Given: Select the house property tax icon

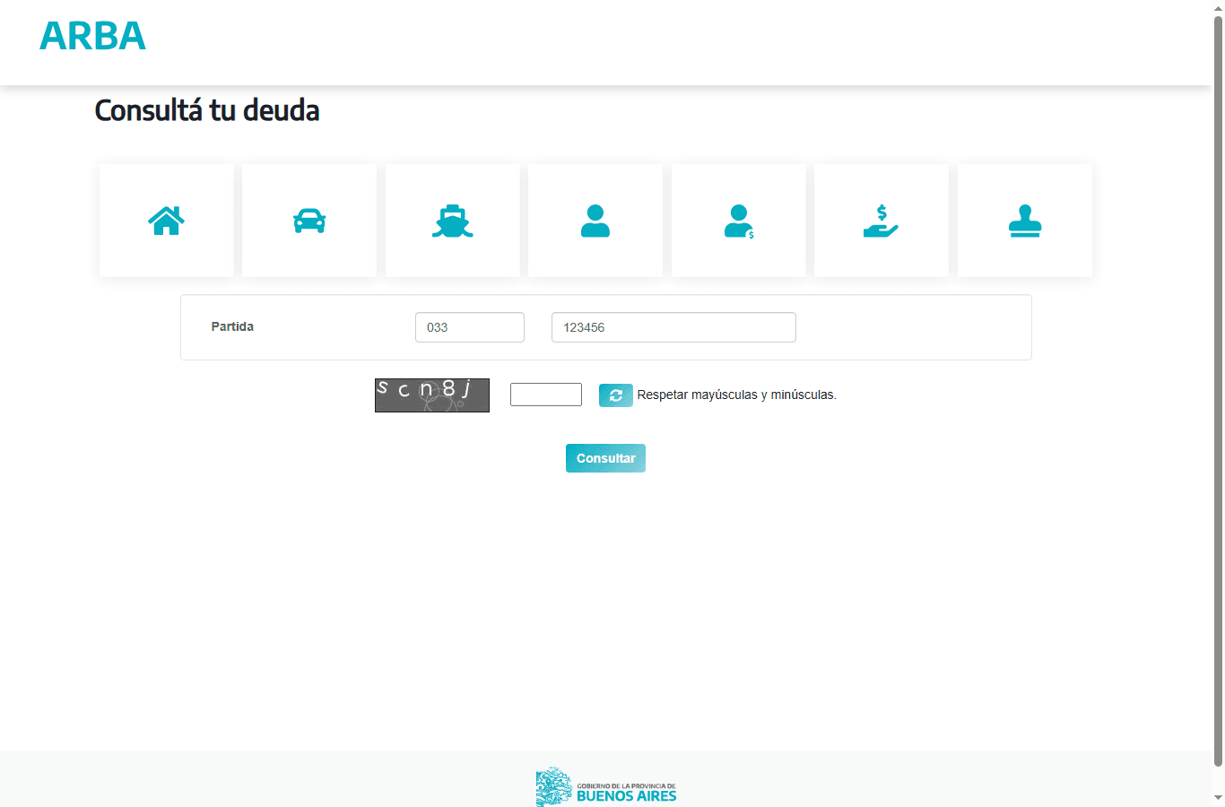Looking at the screenshot, I should click(x=167, y=221).
